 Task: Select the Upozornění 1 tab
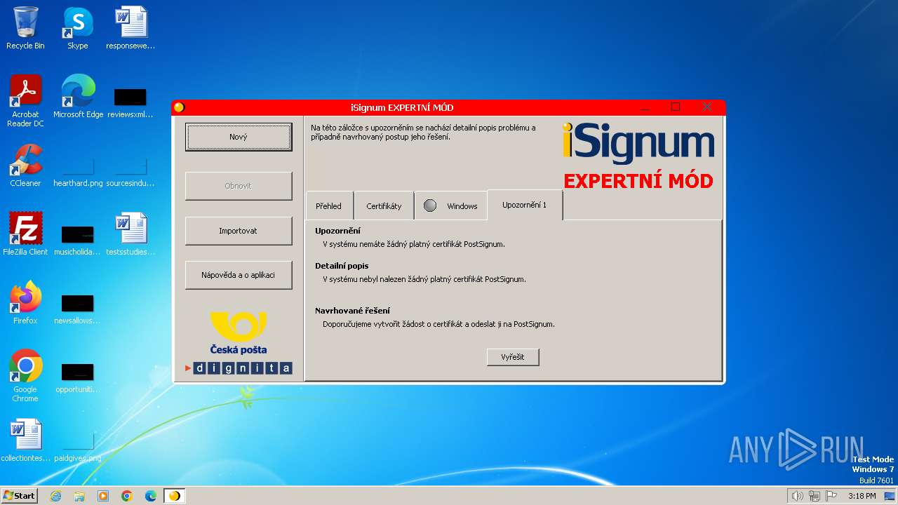point(525,205)
